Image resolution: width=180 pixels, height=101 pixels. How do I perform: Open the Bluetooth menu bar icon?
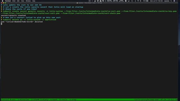(135, 1)
